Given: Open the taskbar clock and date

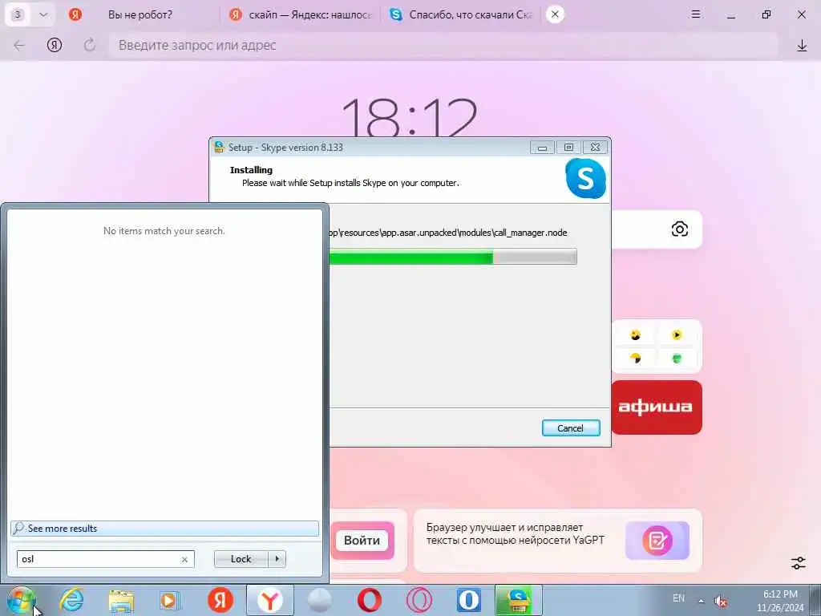Looking at the screenshot, I should (x=779, y=601).
